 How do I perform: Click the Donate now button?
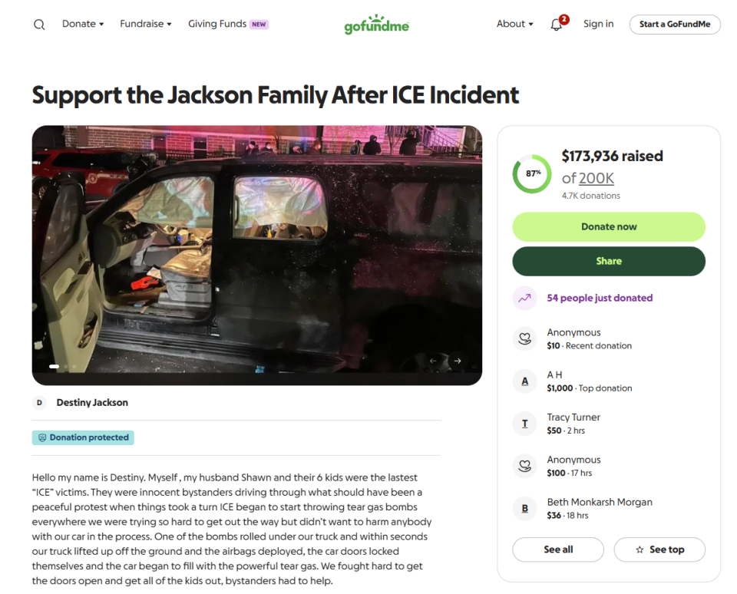point(609,227)
